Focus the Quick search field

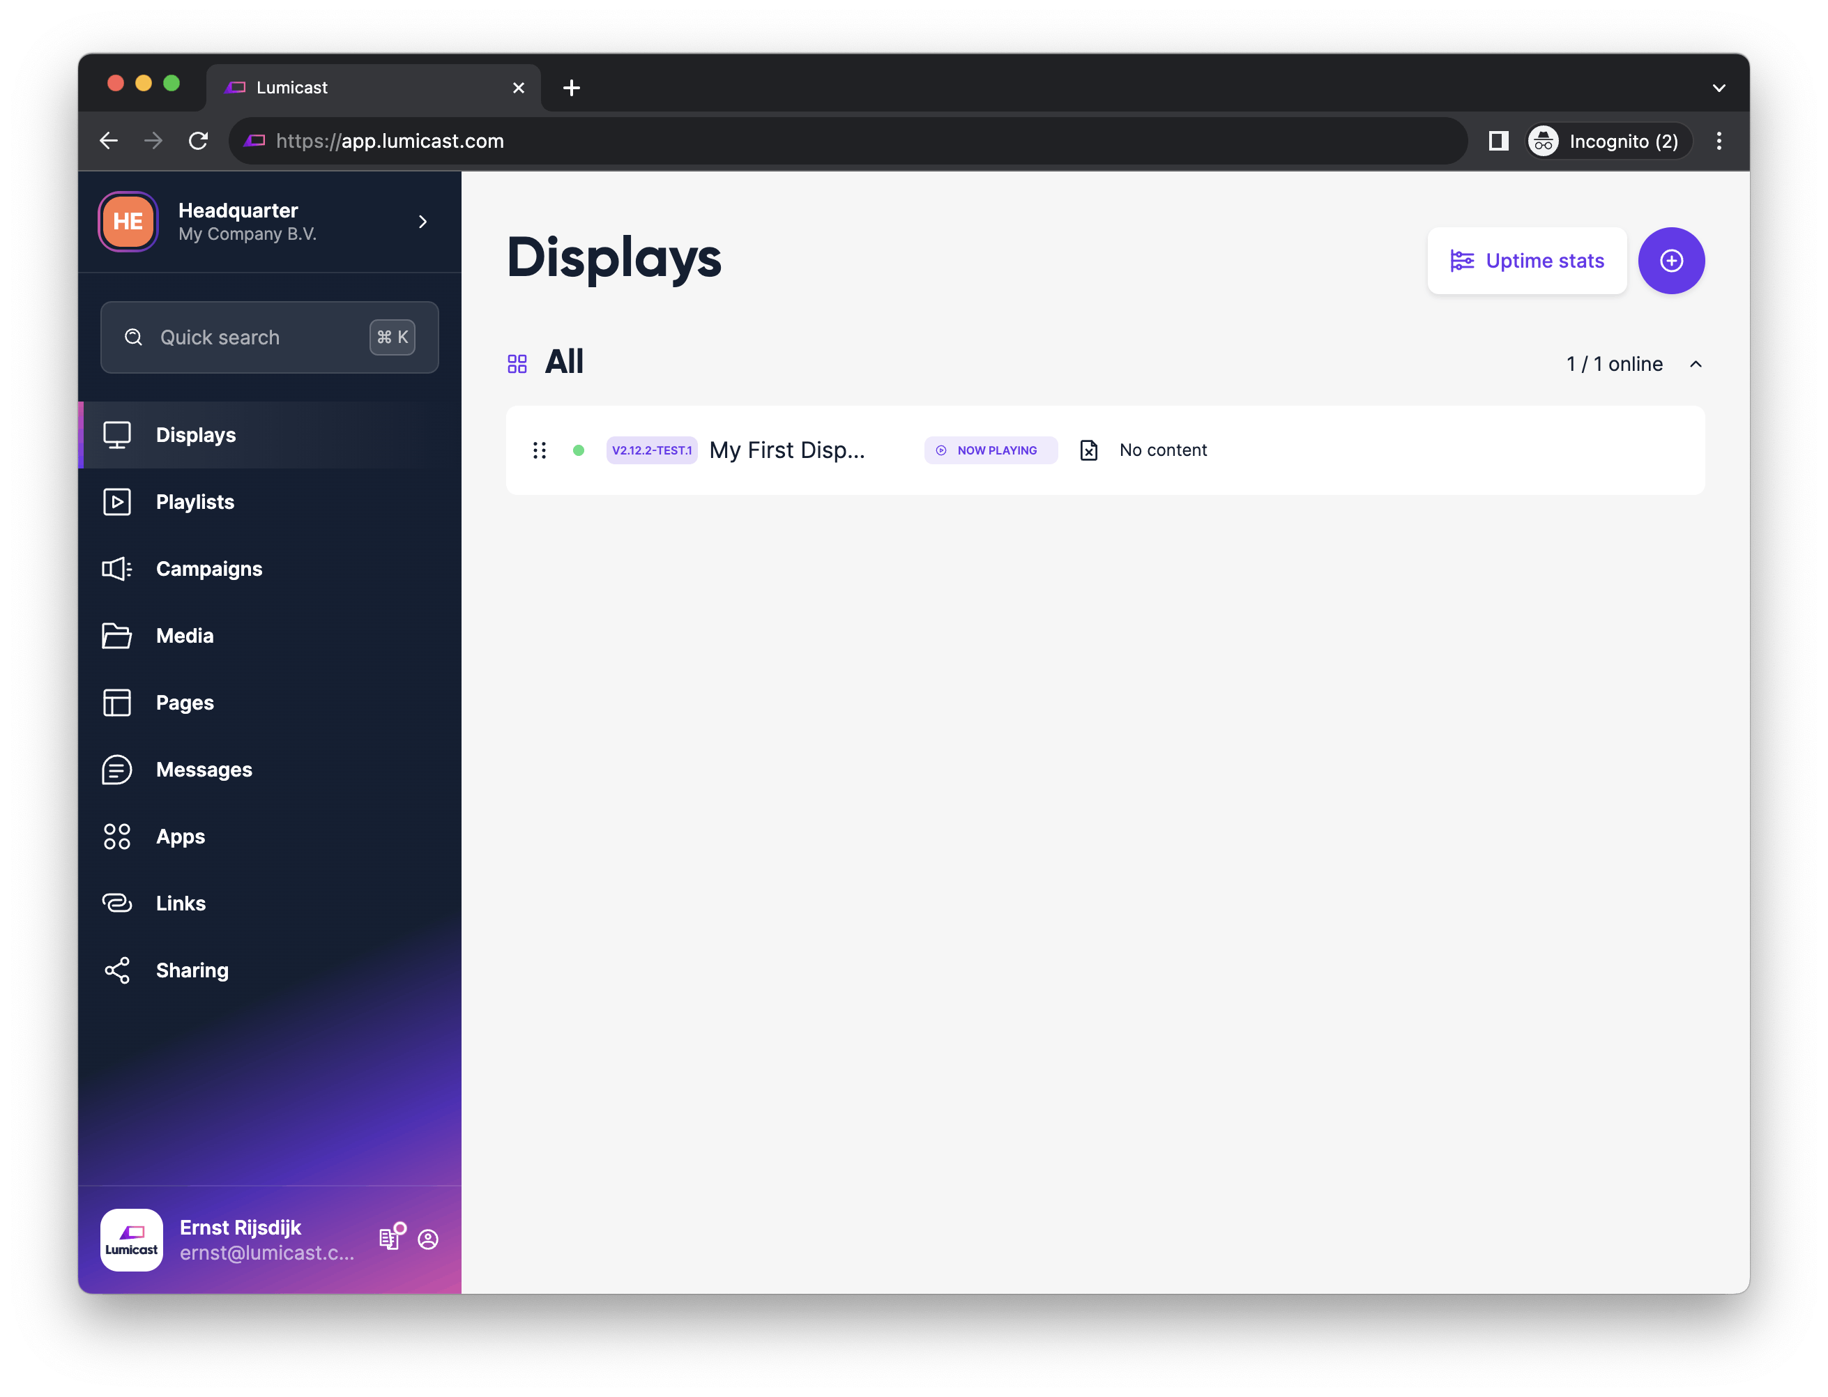point(250,337)
